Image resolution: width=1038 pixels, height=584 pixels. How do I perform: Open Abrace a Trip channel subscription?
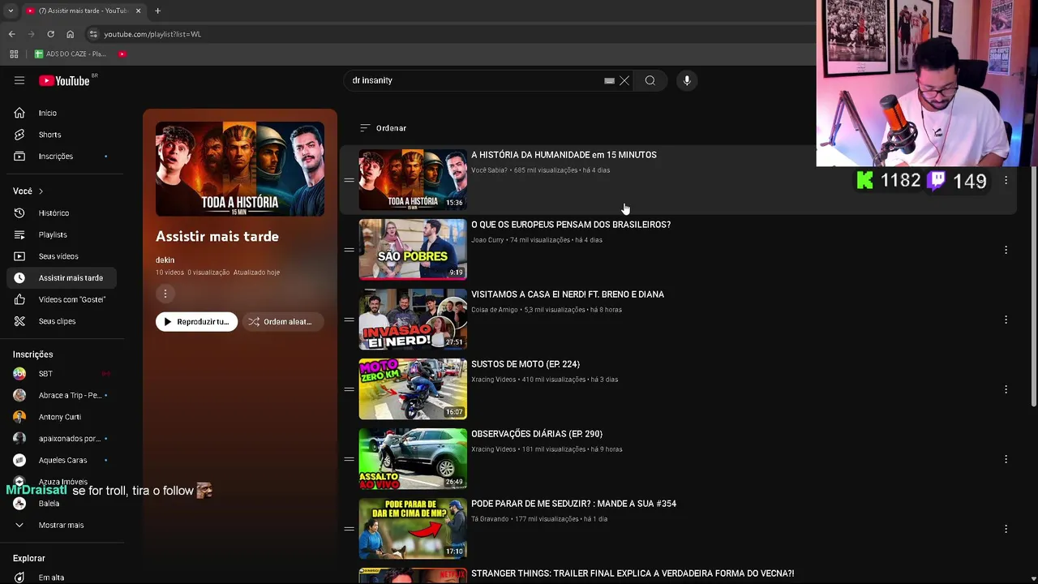[62, 395]
